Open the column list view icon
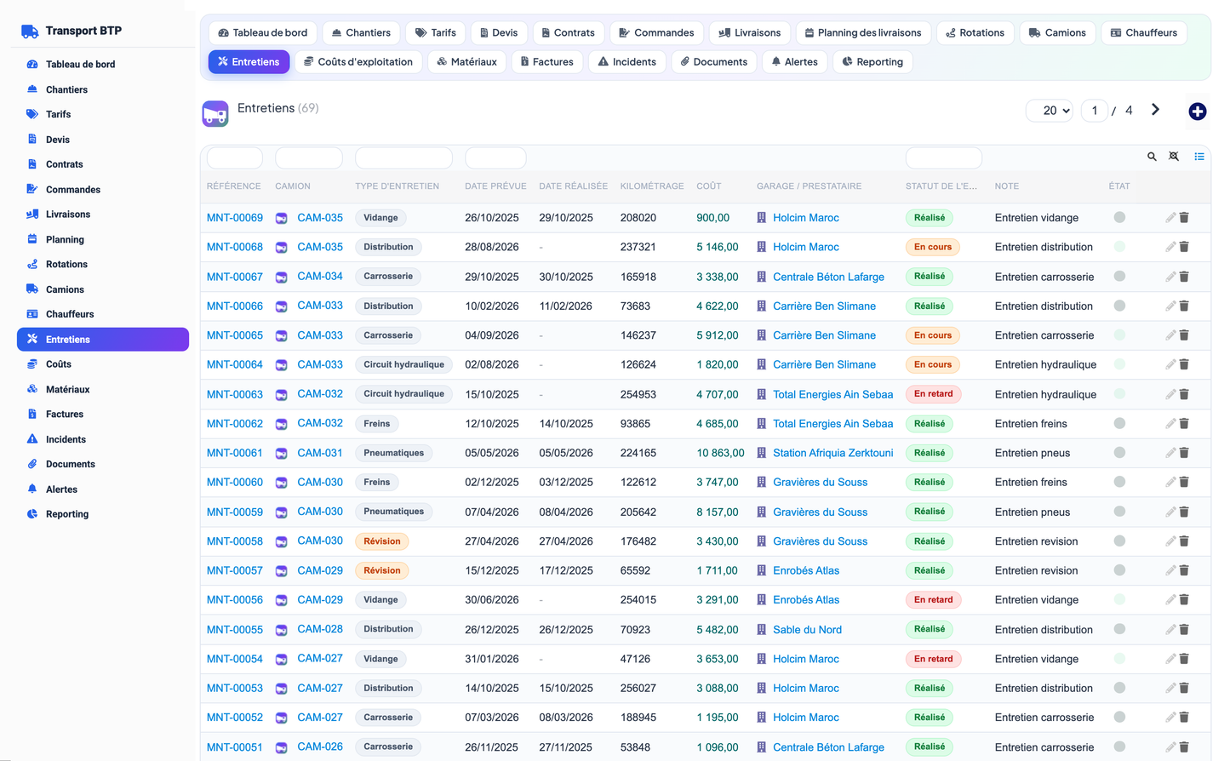The width and height of the screenshot is (1230, 761). tap(1199, 157)
